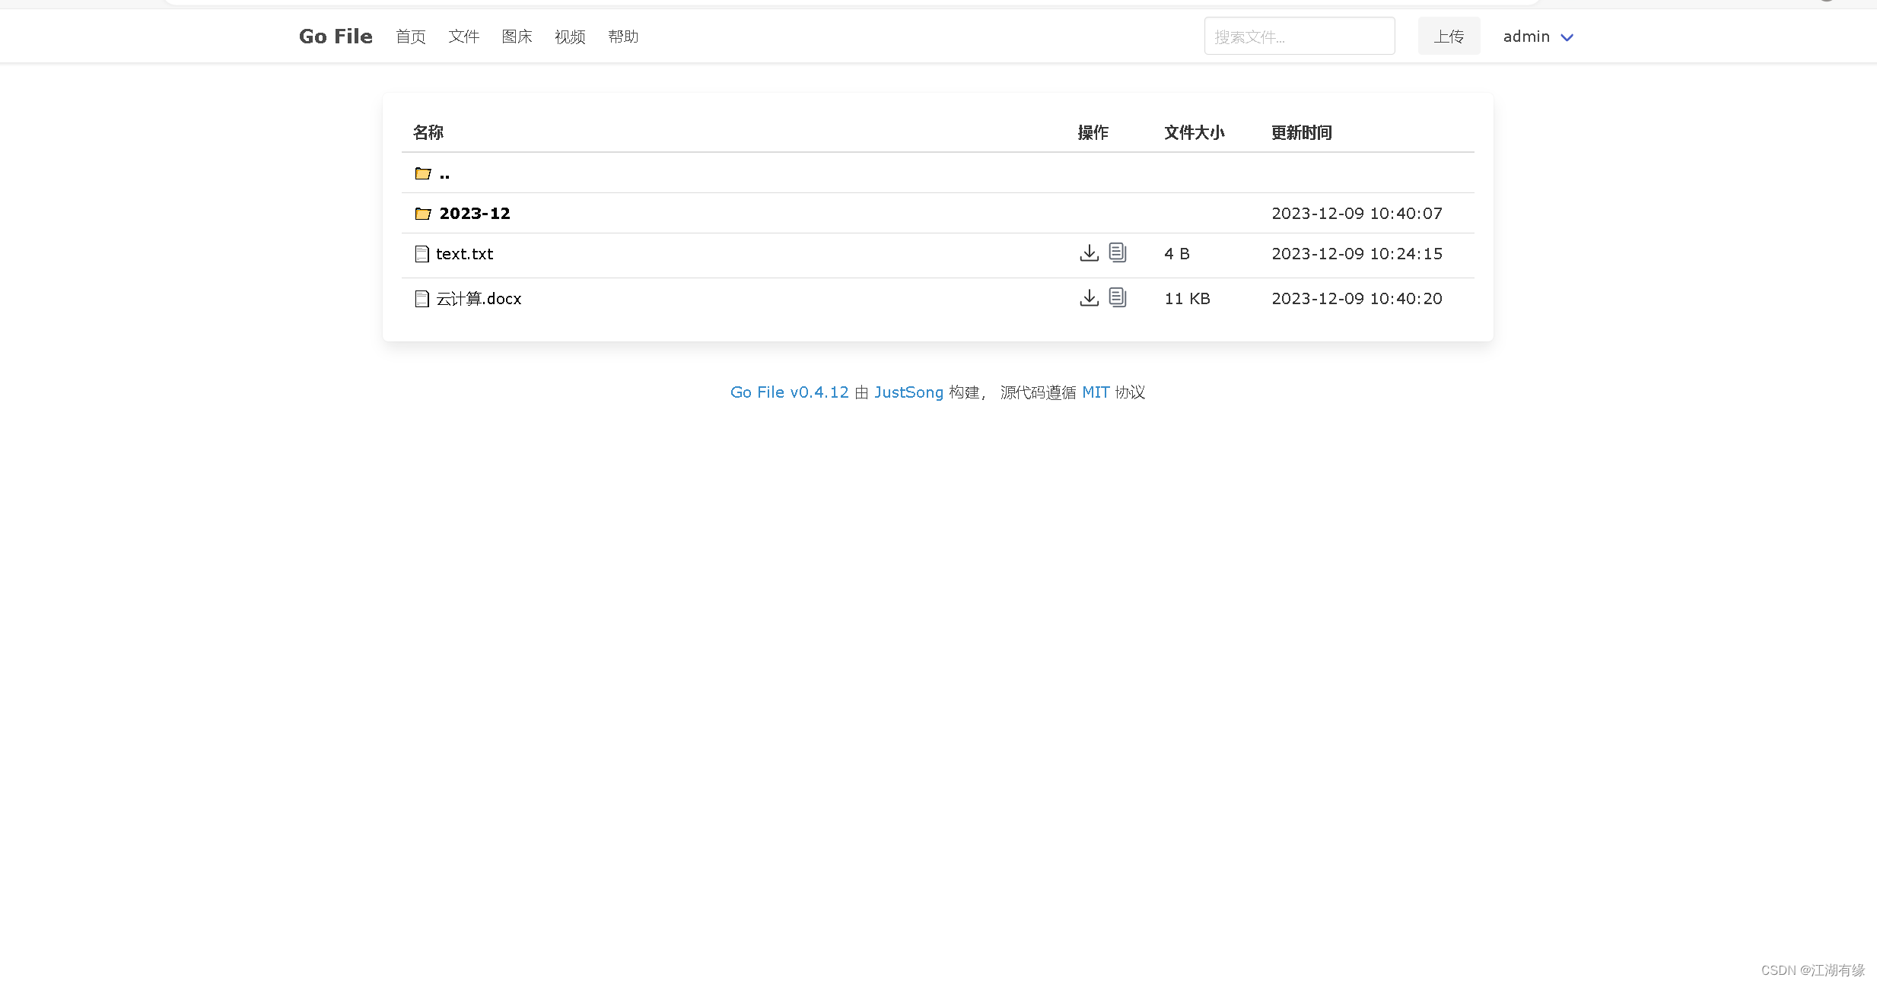The image size is (1877, 984).
Task: Click the text.txt file icon
Action: tap(422, 254)
